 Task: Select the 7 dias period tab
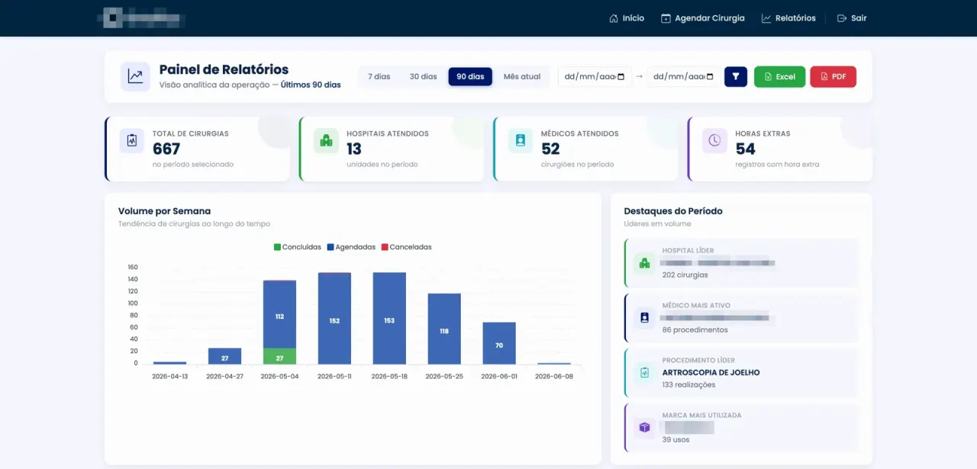click(x=379, y=76)
